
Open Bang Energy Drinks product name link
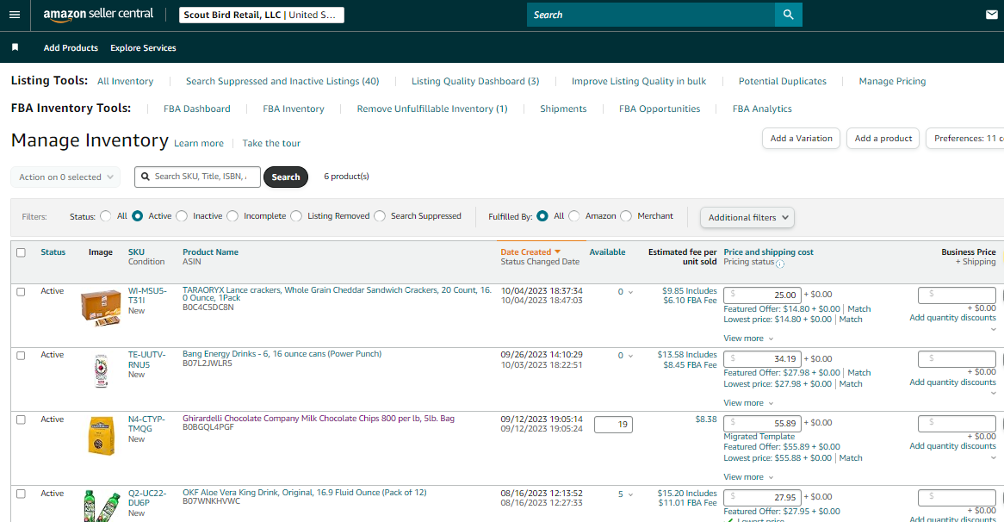point(282,353)
